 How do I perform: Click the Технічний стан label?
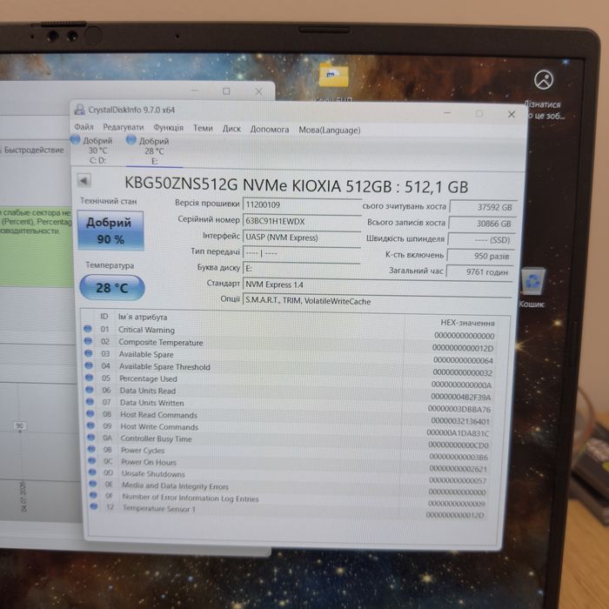(109, 201)
